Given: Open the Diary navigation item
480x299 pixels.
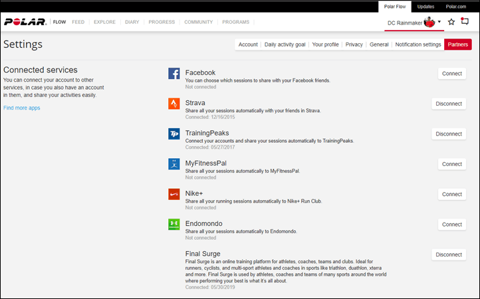Looking at the screenshot, I should 132,22.
